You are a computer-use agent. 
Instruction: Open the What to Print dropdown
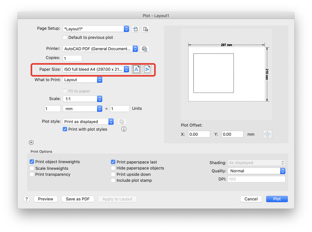click(x=82, y=80)
